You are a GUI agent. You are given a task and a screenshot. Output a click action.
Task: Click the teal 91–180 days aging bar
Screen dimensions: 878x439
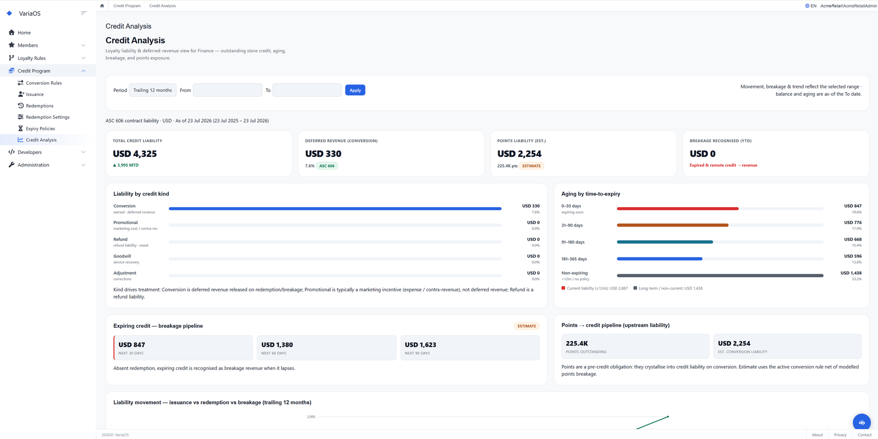coord(665,242)
